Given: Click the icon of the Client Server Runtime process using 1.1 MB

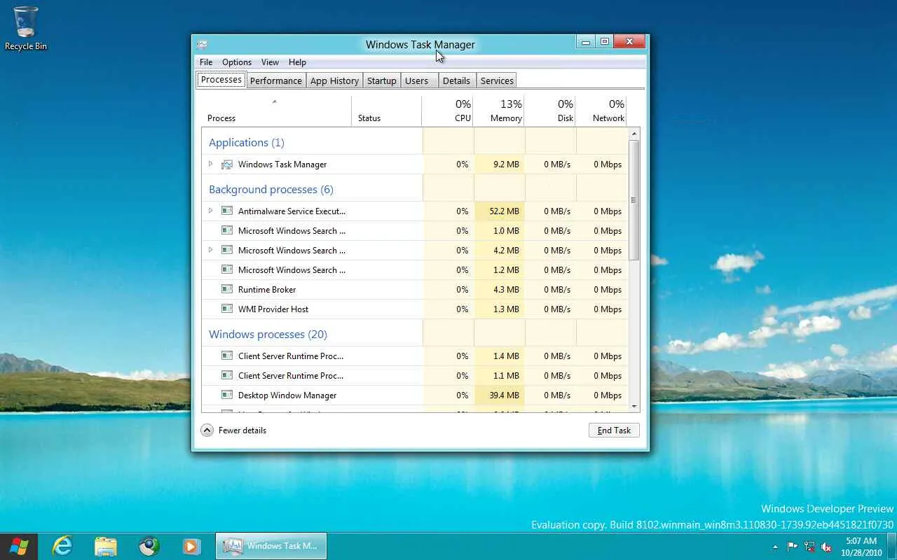Looking at the screenshot, I should coord(227,375).
